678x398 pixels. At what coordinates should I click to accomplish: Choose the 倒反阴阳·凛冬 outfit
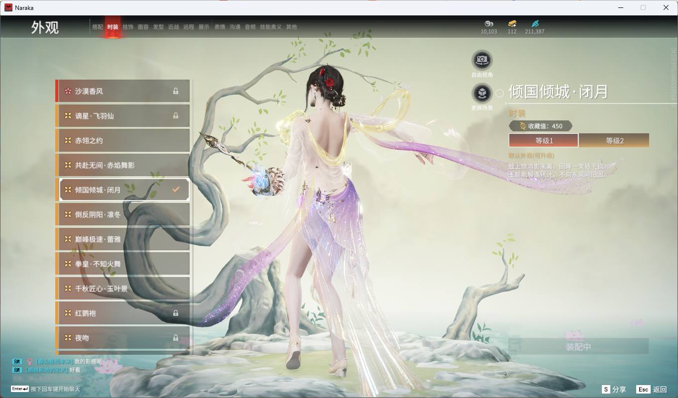click(122, 214)
